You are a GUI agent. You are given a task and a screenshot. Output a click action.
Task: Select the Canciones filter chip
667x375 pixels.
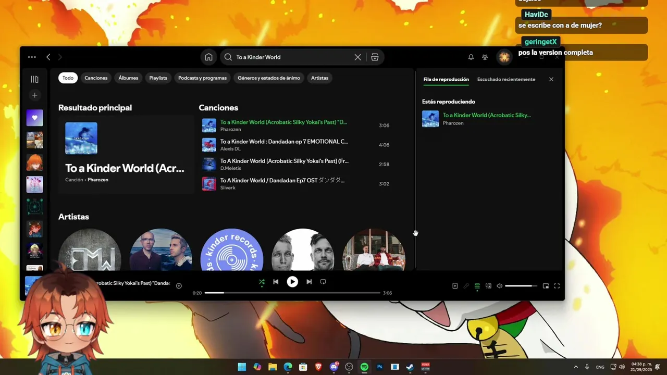click(96, 78)
